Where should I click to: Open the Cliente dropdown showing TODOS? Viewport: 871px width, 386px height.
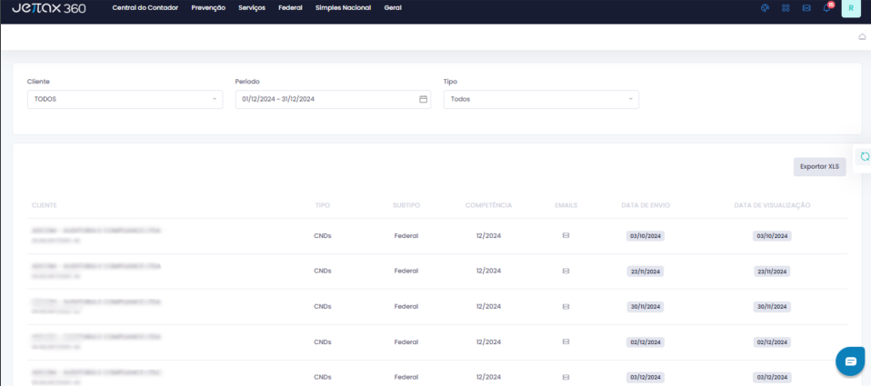(x=125, y=99)
